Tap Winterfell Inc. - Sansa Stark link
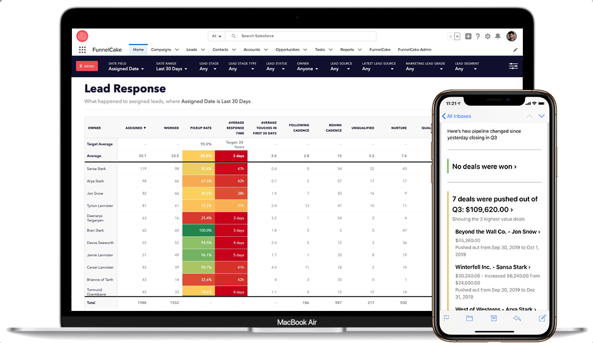 pos(493,267)
